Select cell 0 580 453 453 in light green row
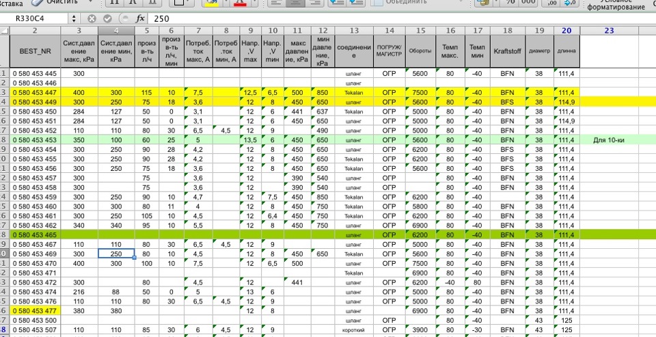Viewport: 656px width, 337px height. pyautogui.click(x=35, y=140)
